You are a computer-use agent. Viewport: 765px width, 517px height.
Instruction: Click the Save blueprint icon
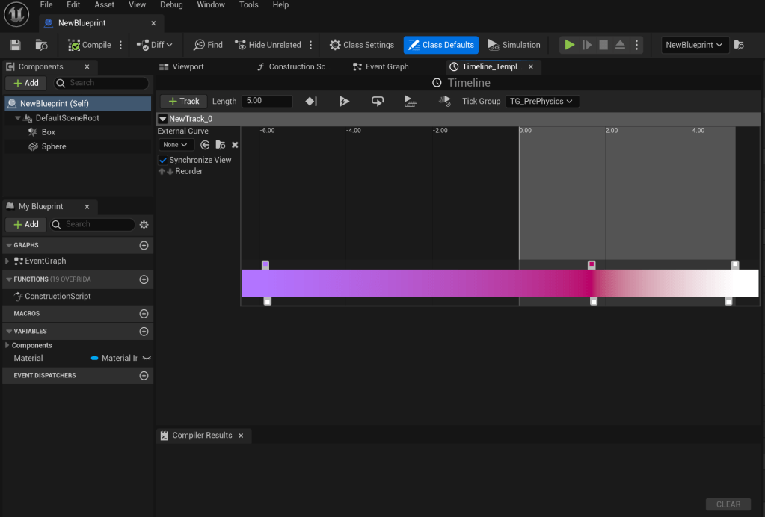tap(15, 45)
